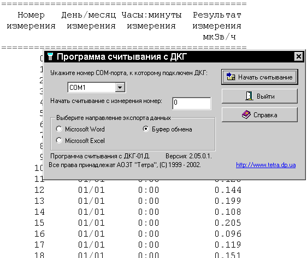Click the door icon on Выйти button

pos(249,96)
